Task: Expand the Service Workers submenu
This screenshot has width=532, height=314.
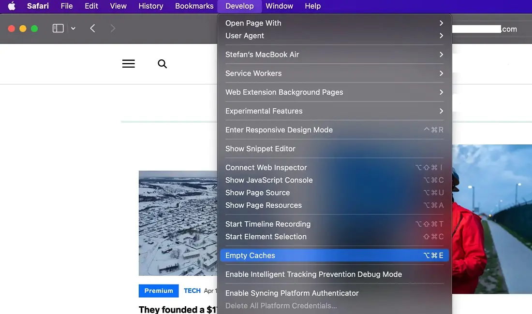Action: click(334, 73)
